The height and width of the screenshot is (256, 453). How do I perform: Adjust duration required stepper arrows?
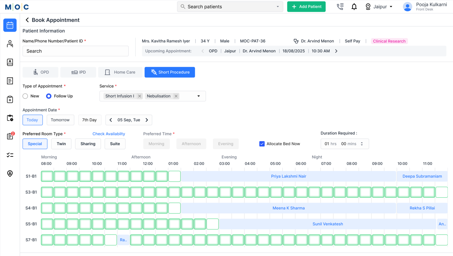[362, 144]
